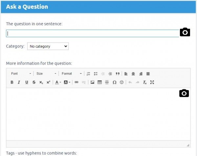
Task: Toggle bold formatting
Action: click(x=12, y=82)
